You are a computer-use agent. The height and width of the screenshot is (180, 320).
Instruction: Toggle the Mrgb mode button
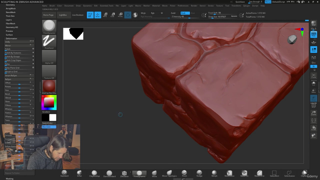[143, 13]
